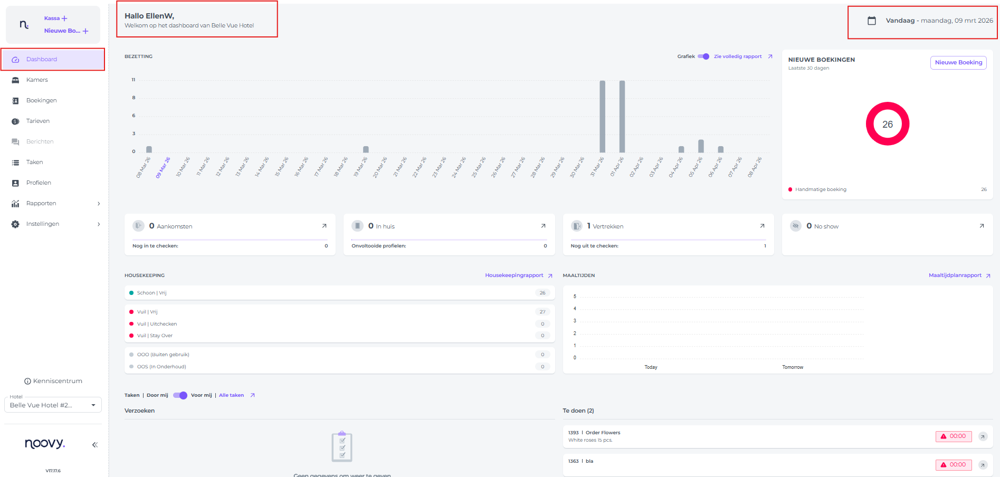This screenshot has height=477, width=1000.
Task: Click the plus icon next to Kassa
Action: (x=65, y=18)
